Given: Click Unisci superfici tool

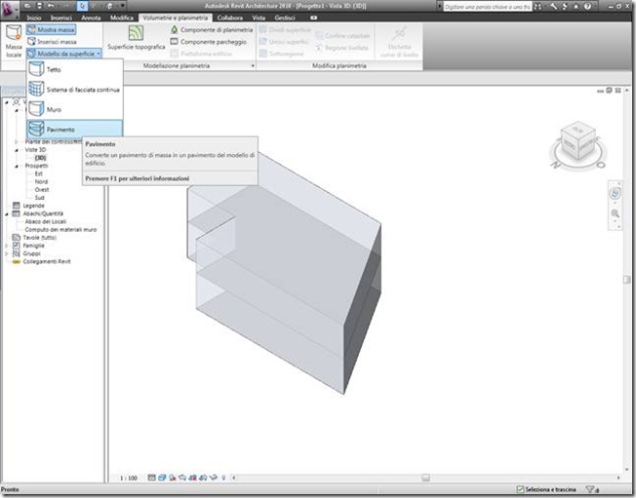Looking at the screenshot, I should tap(284, 42).
